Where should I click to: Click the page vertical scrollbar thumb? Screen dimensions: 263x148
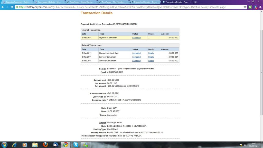pos(261,72)
